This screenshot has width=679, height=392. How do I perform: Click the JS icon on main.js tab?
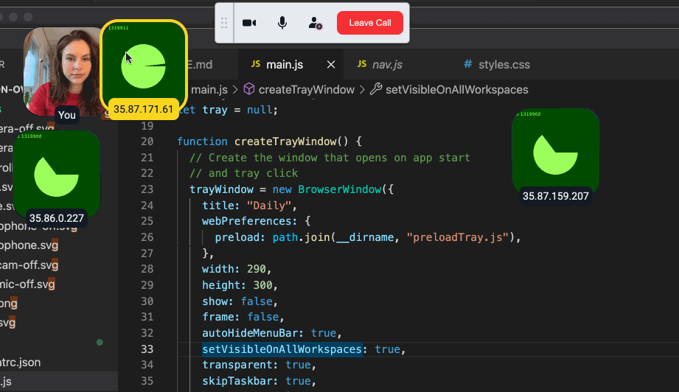tap(256, 65)
